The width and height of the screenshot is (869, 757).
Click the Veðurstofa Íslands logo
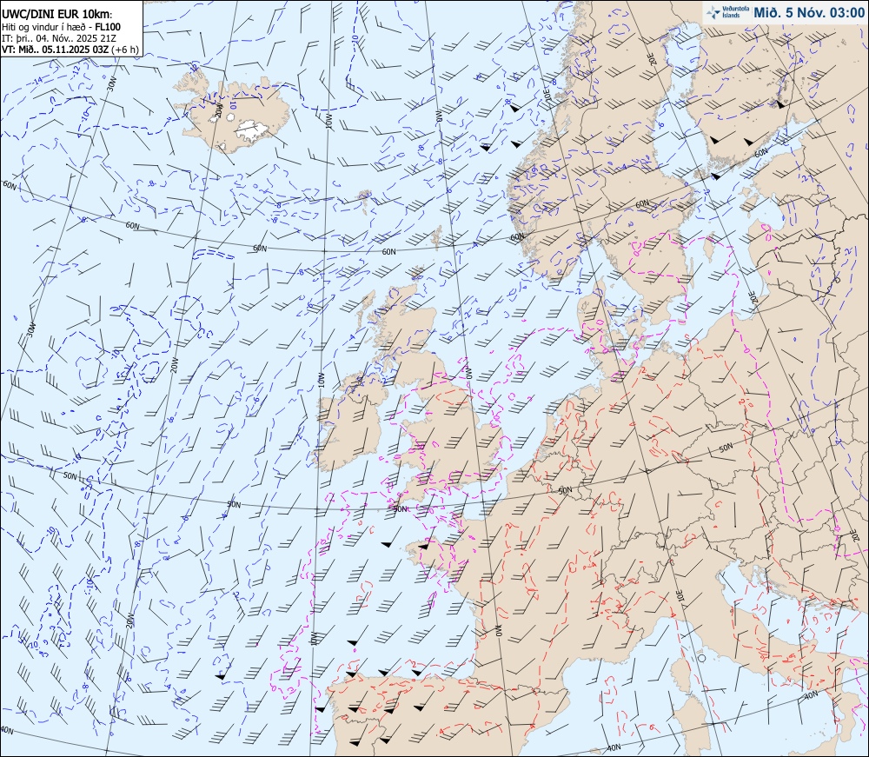727,12
